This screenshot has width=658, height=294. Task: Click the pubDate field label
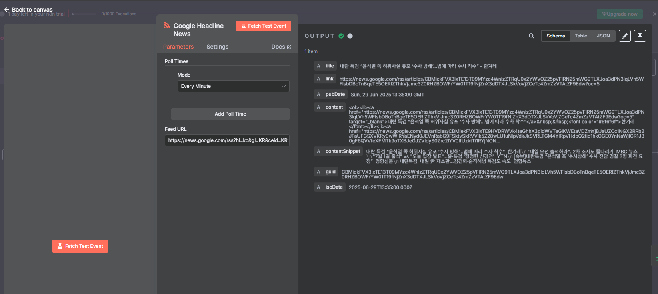[335, 95]
